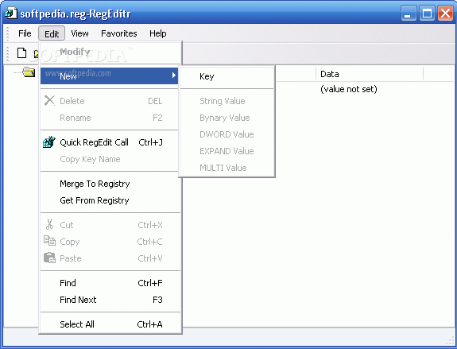The image size is (457, 349).
Task: Click the Data column header
Action: pyautogui.click(x=370, y=74)
